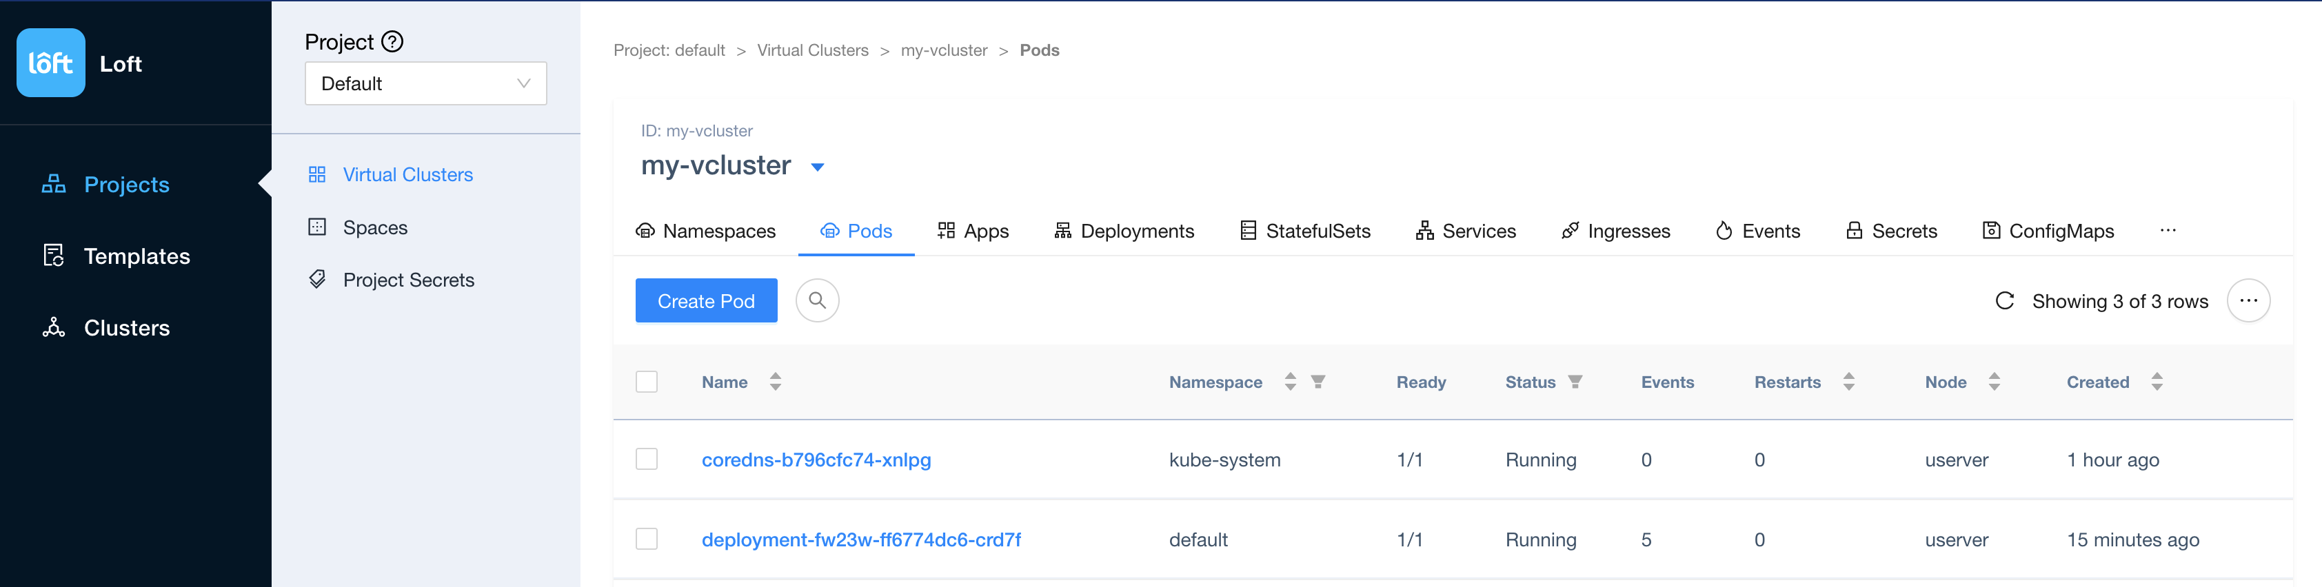Open the pod search magnifier
Viewport: 2322px width, 587px height.
point(818,300)
